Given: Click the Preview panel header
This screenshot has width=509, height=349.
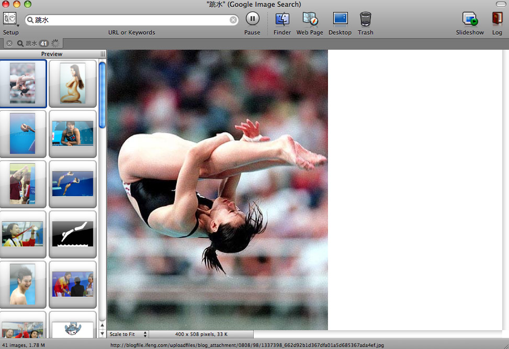Looking at the screenshot, I should 51,54.
